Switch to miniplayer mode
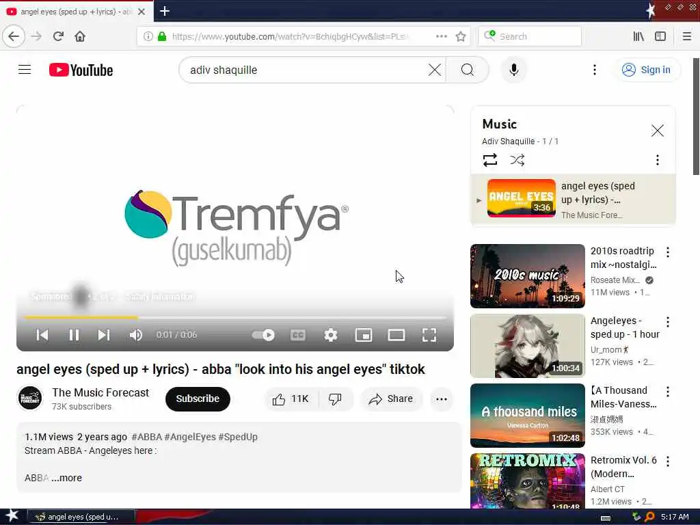Screen dimensions: 700x525 (364, 335)
